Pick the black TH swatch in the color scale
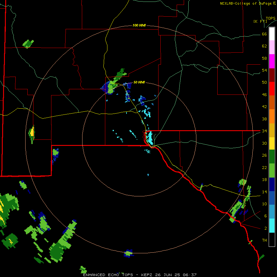Image resolution: width=277 pixels, height=277 pixels. pos(272,239)
